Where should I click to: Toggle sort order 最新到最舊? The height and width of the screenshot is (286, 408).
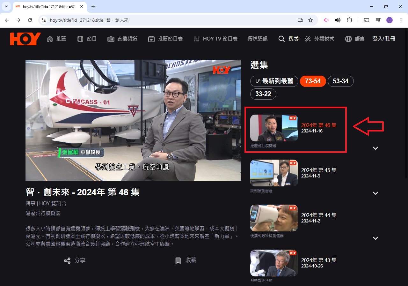coord(274,81)
